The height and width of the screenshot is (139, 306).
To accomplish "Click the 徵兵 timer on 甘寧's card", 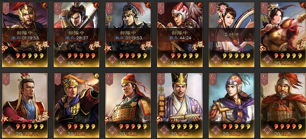I will click(76, 38).
